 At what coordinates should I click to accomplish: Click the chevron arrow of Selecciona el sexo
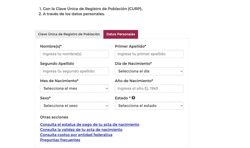pyautogui.click(x=107, y=106)
